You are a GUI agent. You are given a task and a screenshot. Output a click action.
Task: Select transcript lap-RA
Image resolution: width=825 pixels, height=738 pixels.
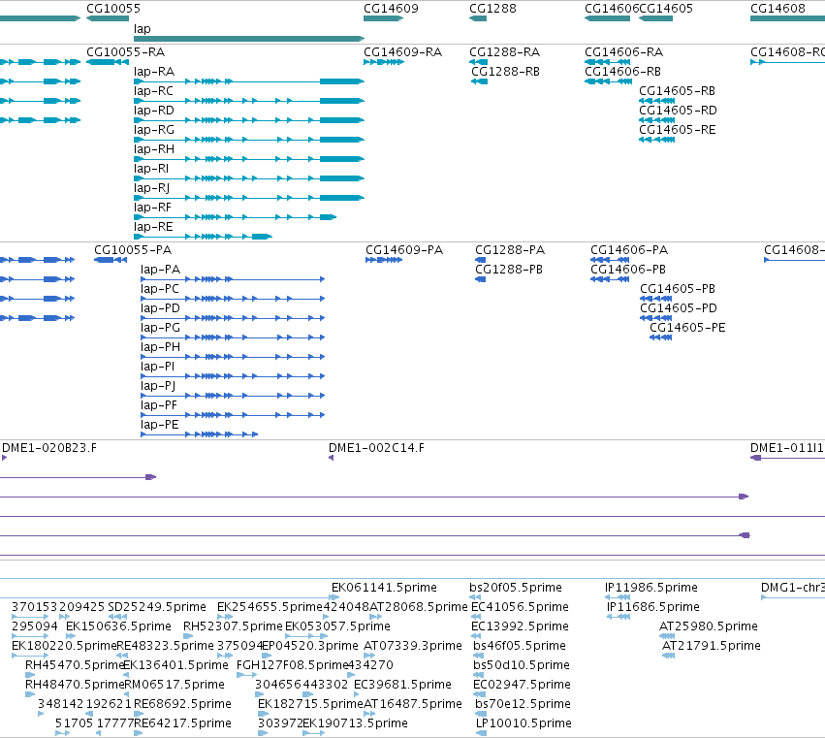249,81
